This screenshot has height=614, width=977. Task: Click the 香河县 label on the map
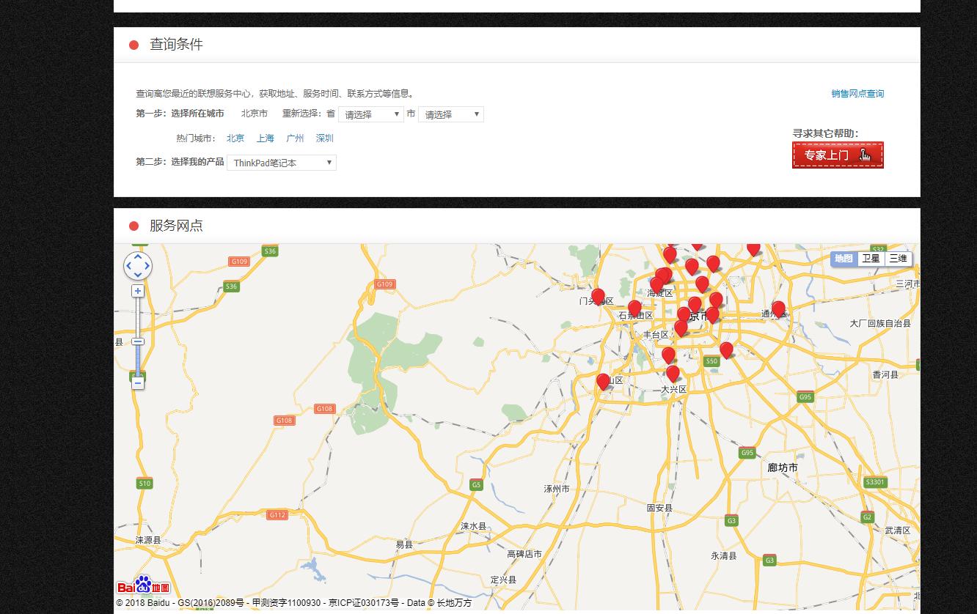[x=885, y=374]
